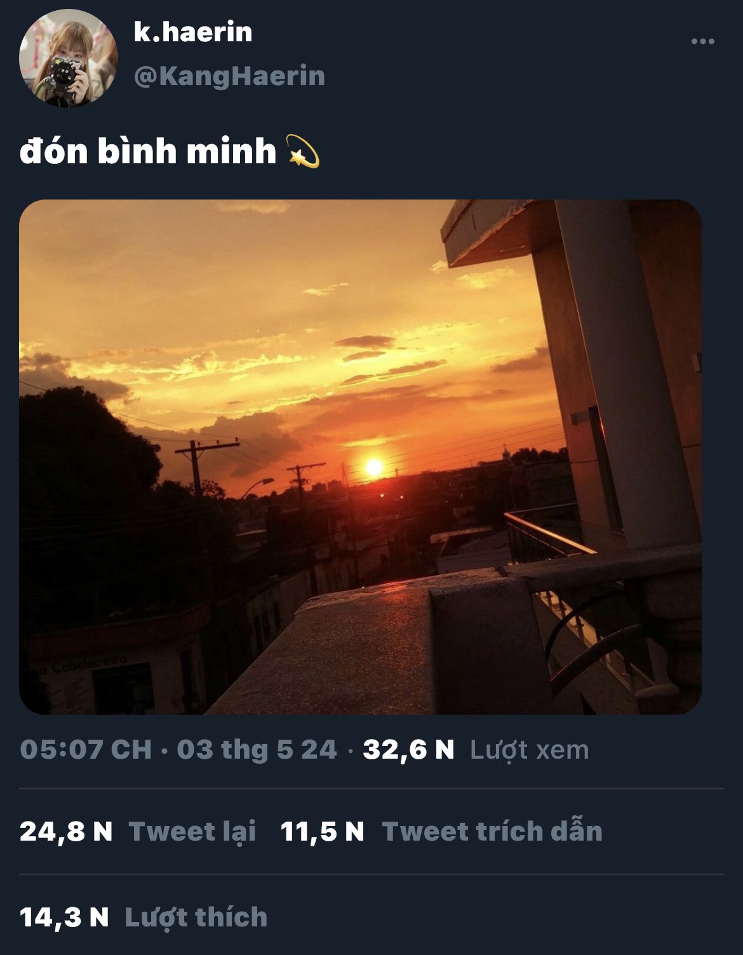Screen dimensions: 743x955
Task: Open the three-dot more options menu
Action: click(x=702, y=41)
